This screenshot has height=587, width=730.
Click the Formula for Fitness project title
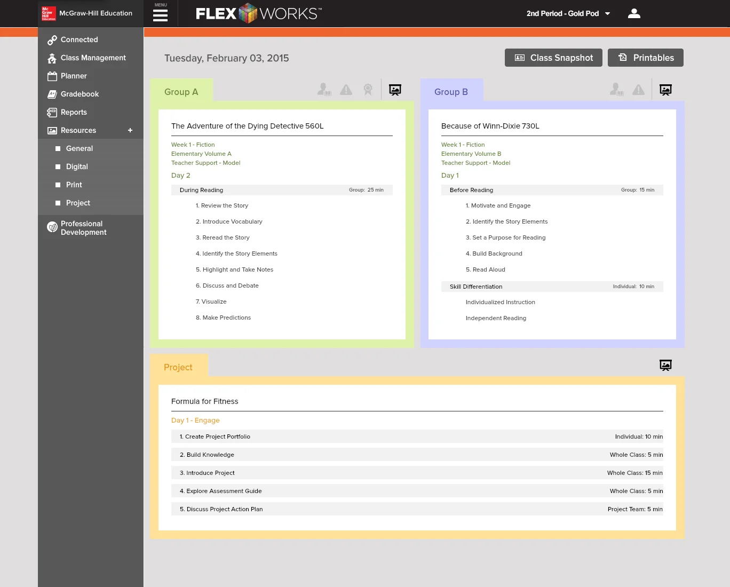tap(205, 401)
